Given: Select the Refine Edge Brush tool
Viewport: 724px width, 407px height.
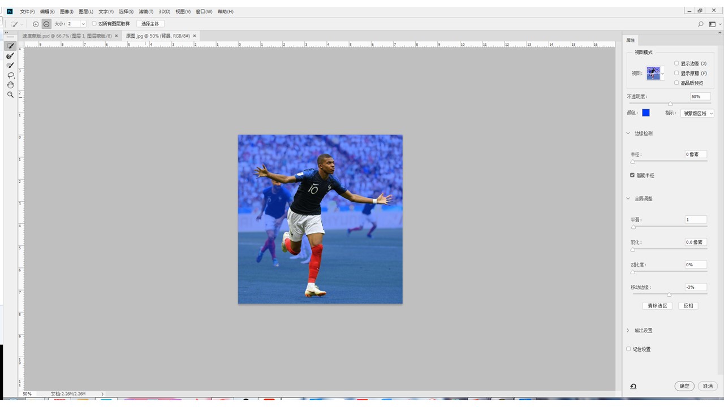Looking at the screenshot, I should tap(10, 56).
